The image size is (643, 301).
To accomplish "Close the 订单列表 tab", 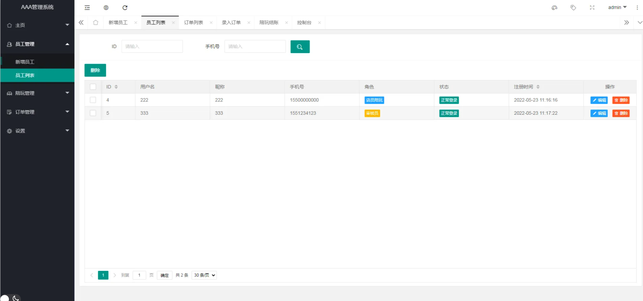I will tap(211, 23).
